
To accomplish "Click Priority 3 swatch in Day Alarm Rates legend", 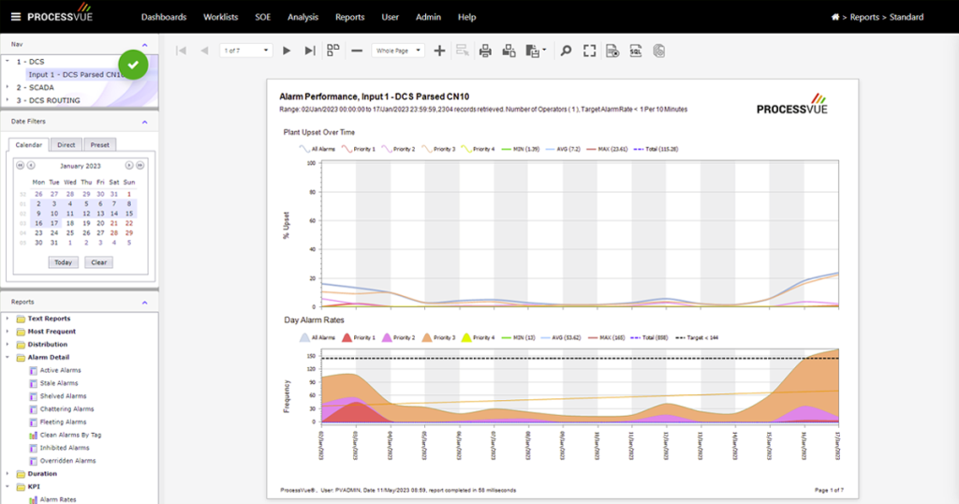I will 427,337.
